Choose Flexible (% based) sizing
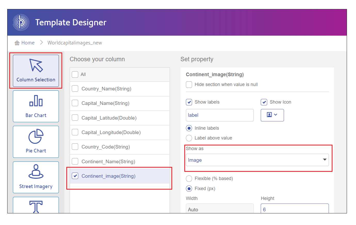This screenshot has height=225, width=356. click(x=189, y=179)
